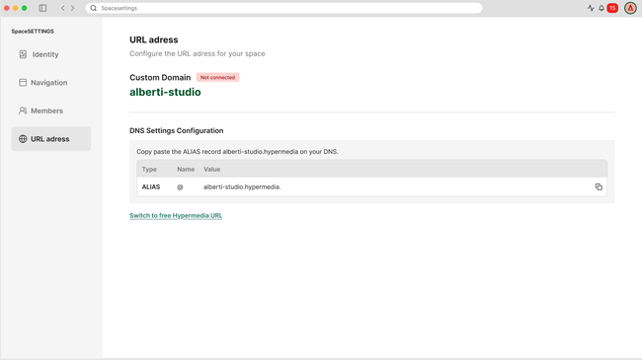The image size is (642, 360).
Task: Minimize the window with yellow button
Action: pyautogui.click(x=16, y=8)
